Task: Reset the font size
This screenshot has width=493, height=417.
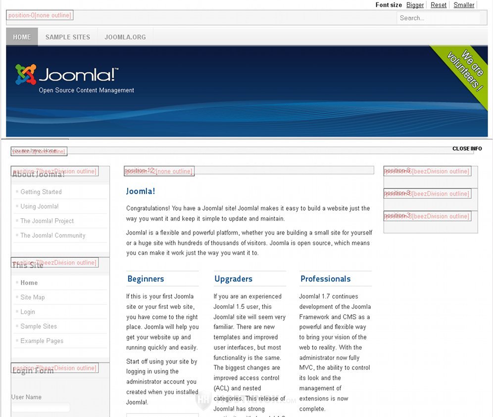Action: coord(438,5)
